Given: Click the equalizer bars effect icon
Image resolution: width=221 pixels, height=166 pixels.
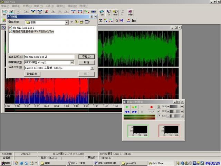Looking at the screenshot, I should coord(116,21).
